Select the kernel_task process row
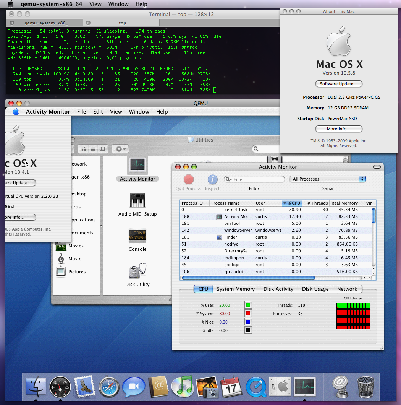Screen dimensions: 401x405 (x=276, y=210)
